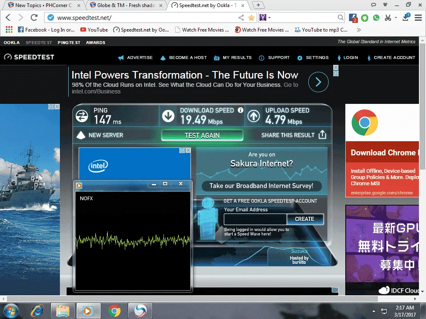Open speedtest SETTINGS
426x319 pixels.
tap(313, 57)
